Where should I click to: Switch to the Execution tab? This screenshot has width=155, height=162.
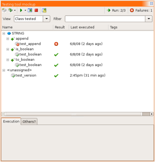click(x=11, y=121)
